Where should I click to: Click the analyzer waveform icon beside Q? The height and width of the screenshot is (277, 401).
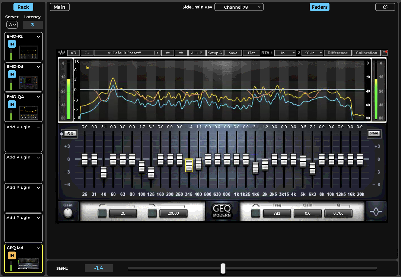376,211
